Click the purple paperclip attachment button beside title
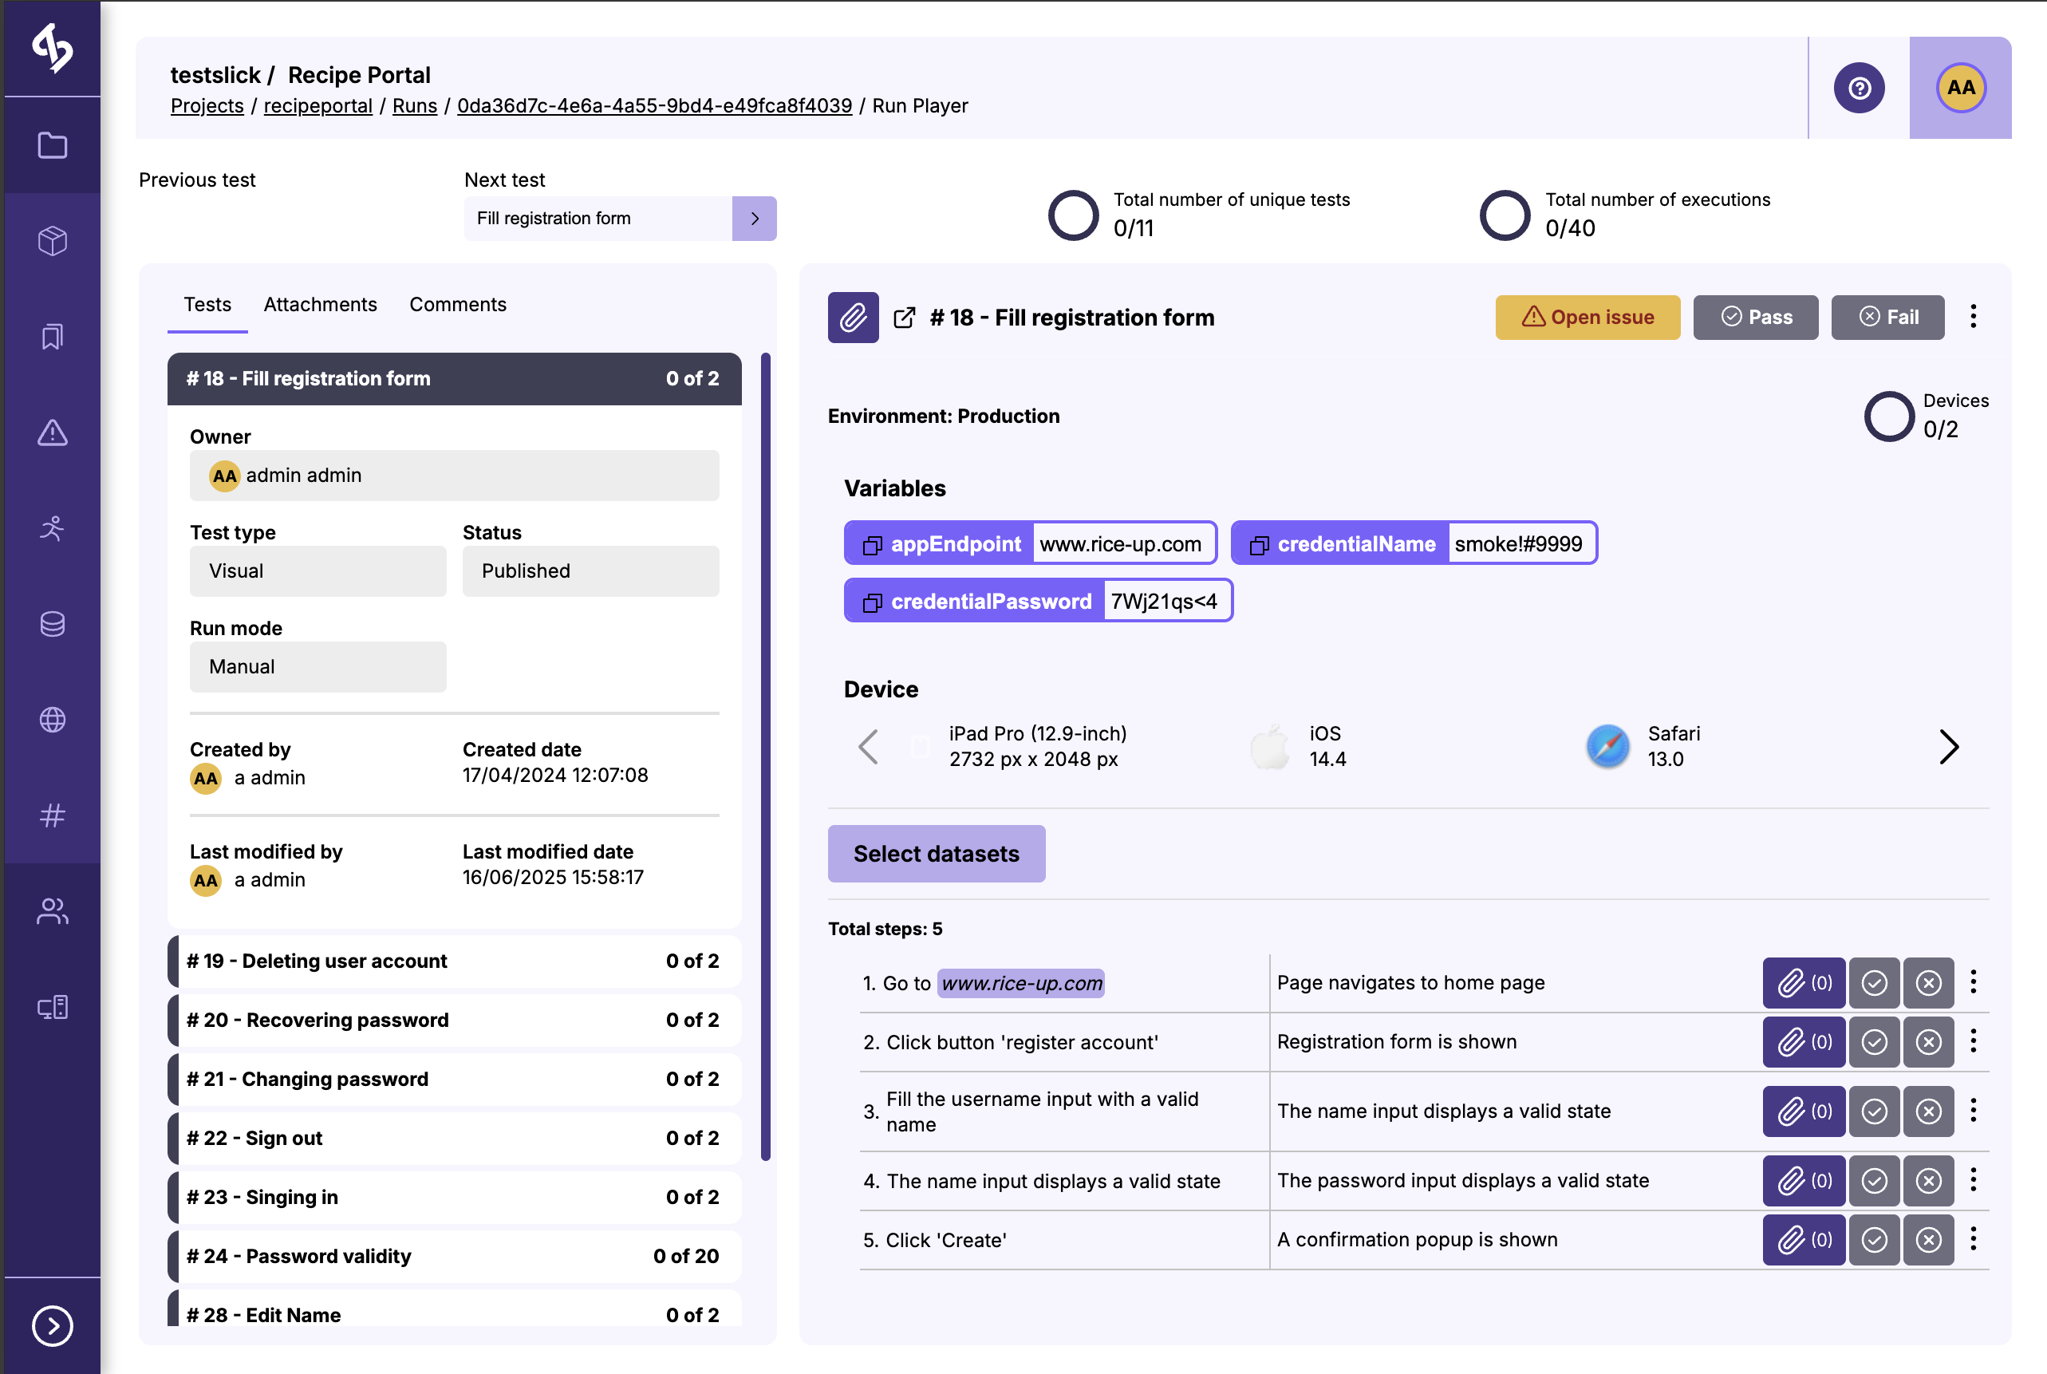Screen dimensions: 2047x1374 [x=852, y=318]
